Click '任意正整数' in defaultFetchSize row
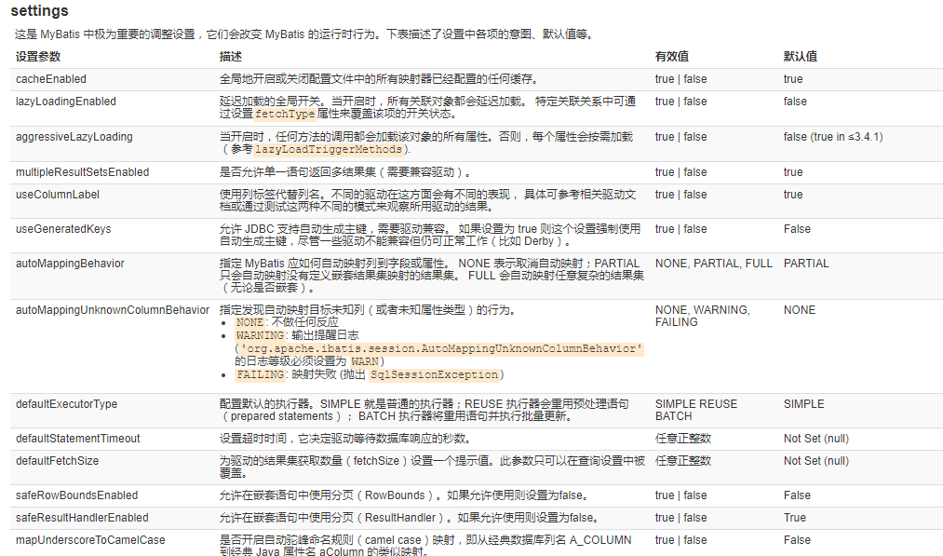The image size is (943, 556). pos(683,461)
